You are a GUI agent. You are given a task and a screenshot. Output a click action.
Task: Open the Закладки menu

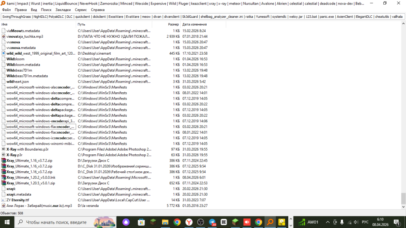63,10
